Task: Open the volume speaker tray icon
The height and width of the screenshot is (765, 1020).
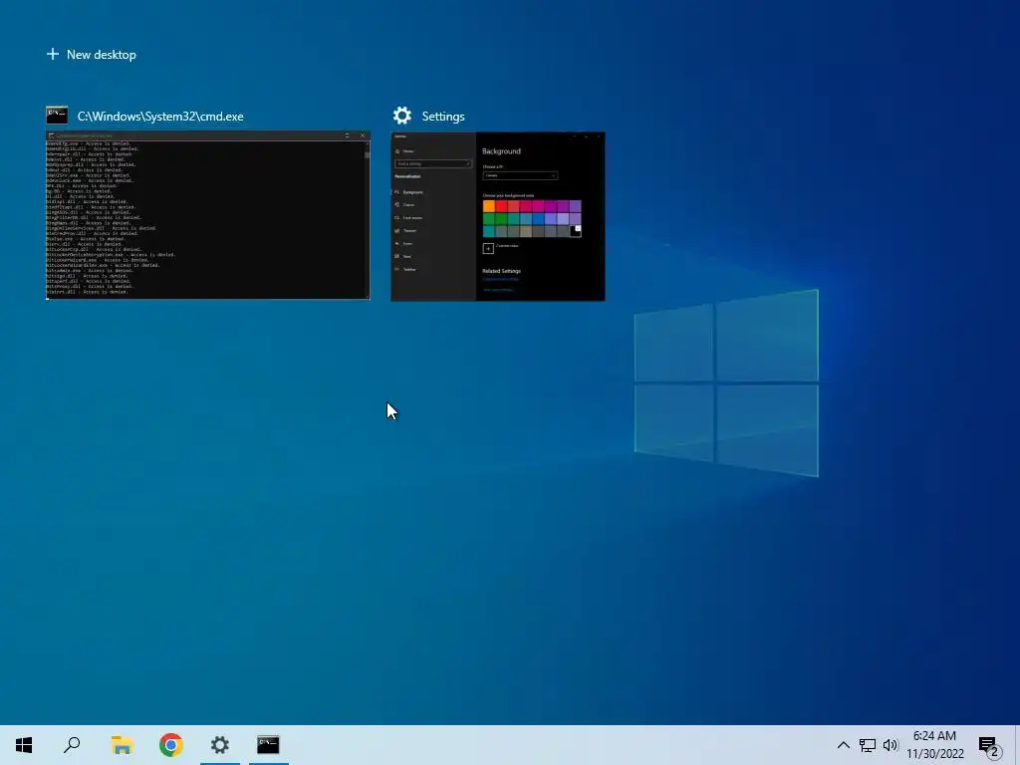Action: pos(891,745)
